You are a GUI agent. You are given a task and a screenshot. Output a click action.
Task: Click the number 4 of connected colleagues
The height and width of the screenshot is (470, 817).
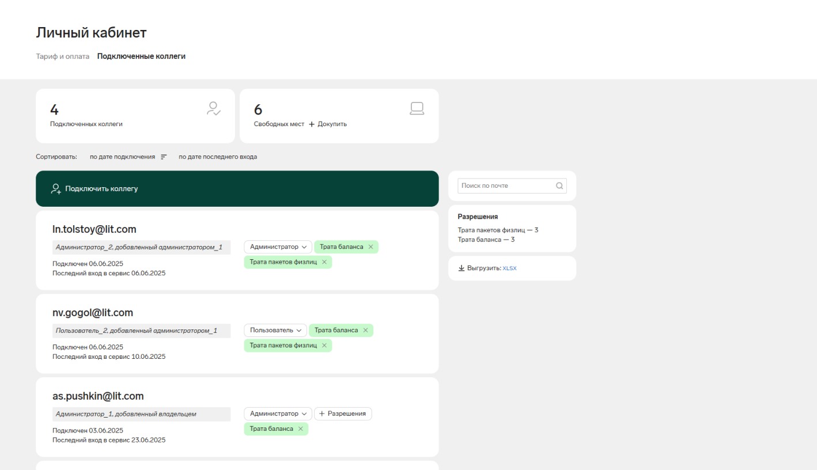click(x=54, y=109)
